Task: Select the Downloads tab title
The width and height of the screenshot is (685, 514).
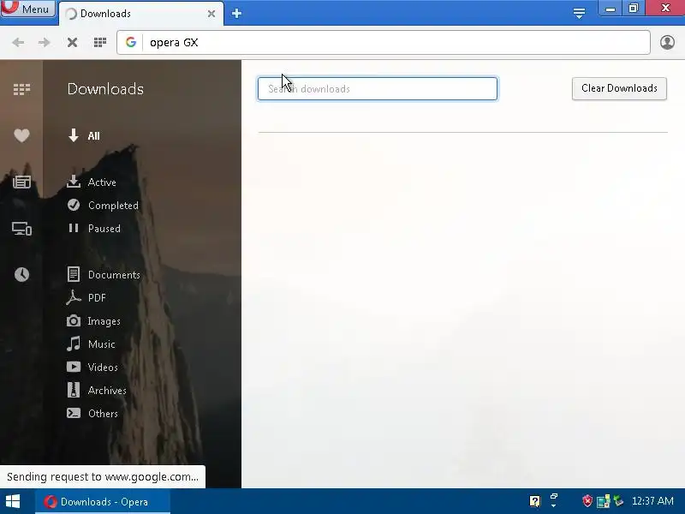Action: [x=105, y=14]
